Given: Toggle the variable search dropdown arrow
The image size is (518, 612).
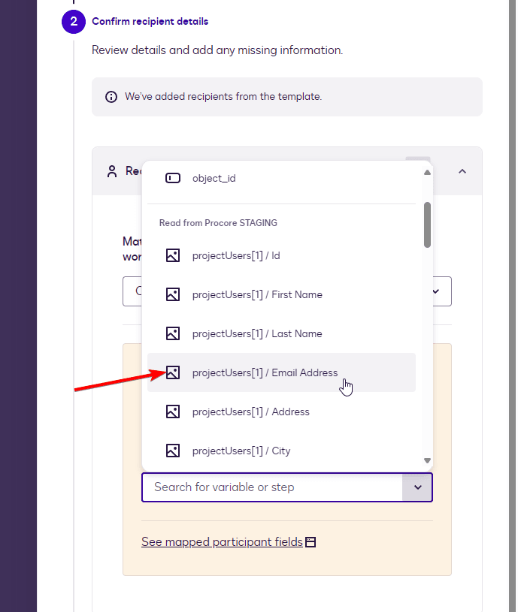Looking at the screenshot, I should click(417, 487).
